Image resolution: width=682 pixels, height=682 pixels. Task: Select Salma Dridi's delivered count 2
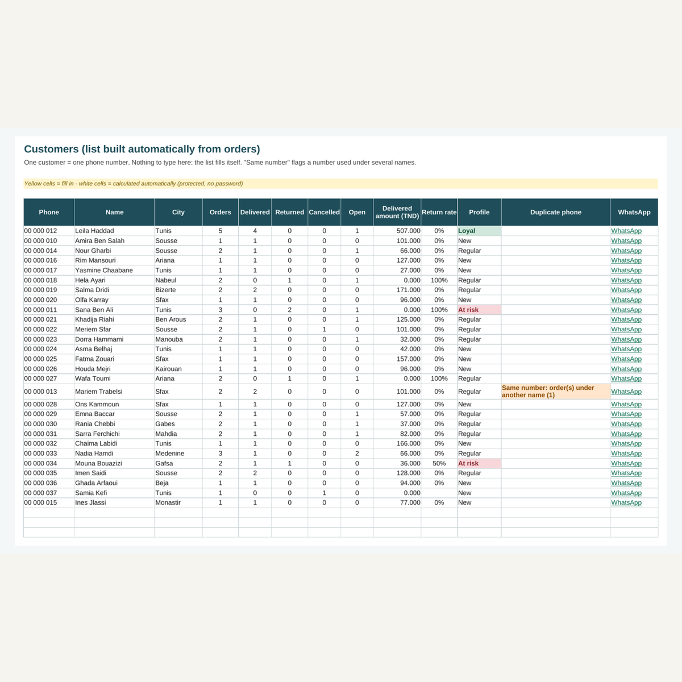click(x=255, y=290)
